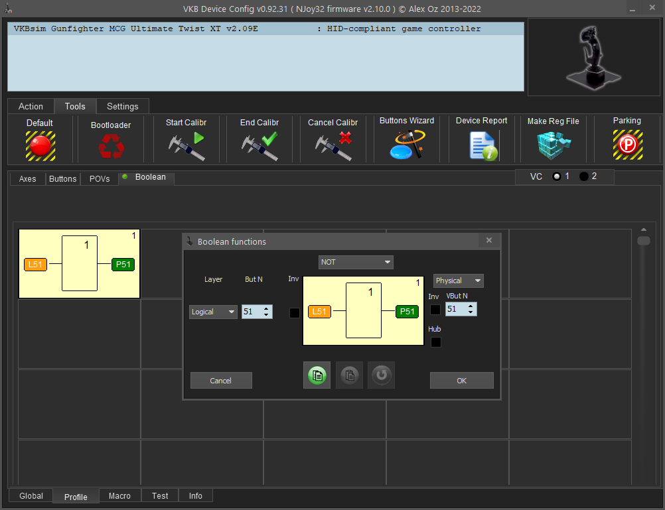Open the Physical output type dropdown
Screen dimensions: 665x510
pyautogui.click(x=458, y=281)
